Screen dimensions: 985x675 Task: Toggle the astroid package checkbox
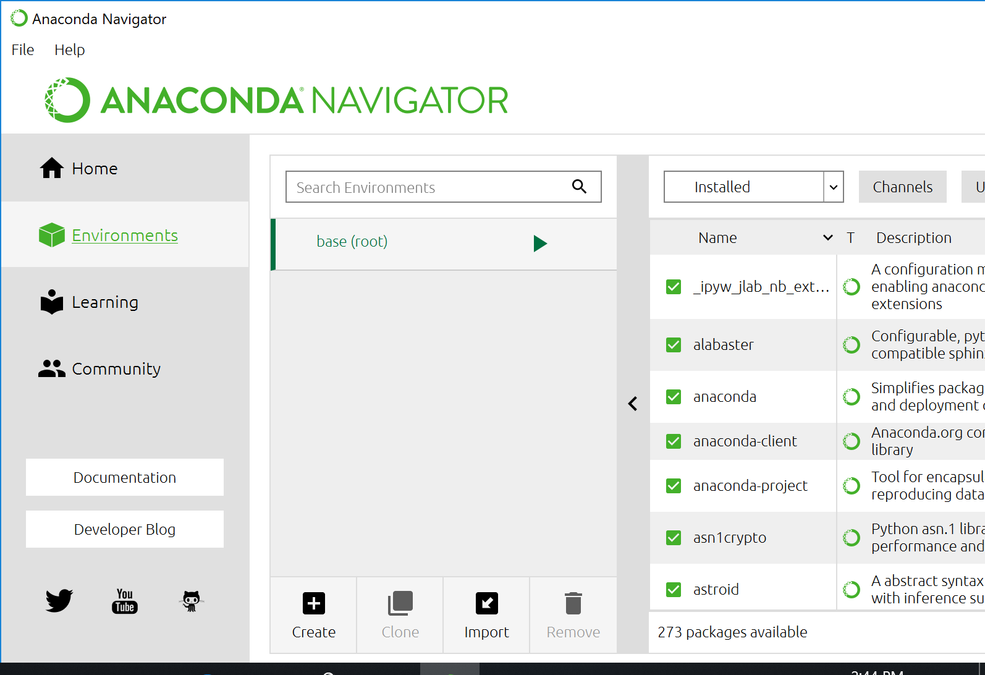pos(674,590)
